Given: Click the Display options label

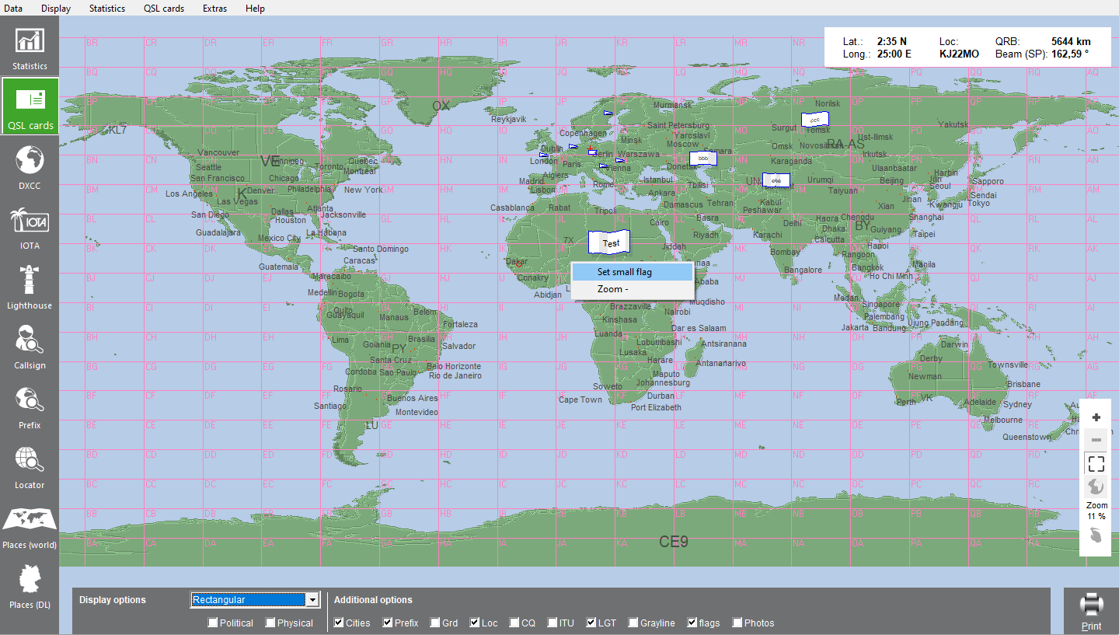Looking at the screenshot, I should click(113, 600).
